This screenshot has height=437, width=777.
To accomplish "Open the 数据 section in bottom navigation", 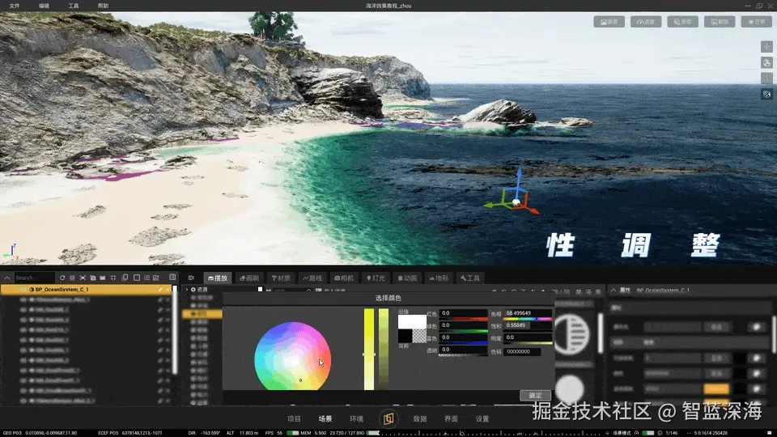I will [x=420, y=418].
